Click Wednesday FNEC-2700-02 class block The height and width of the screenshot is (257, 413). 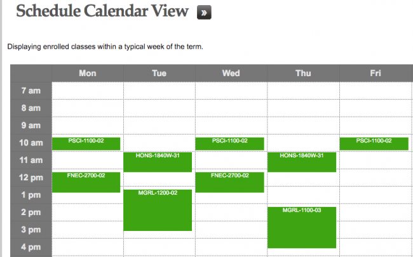tap(229, 182)
